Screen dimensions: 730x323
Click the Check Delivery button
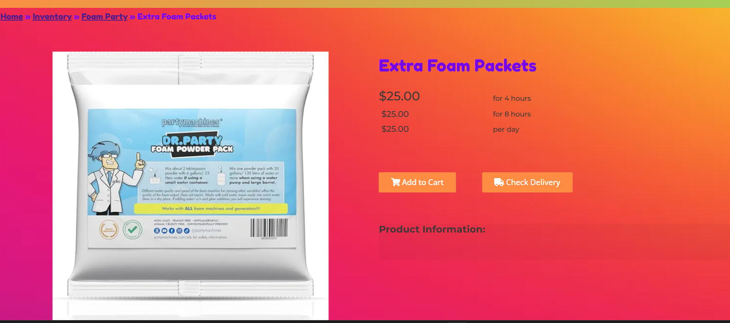click(527, 182)
